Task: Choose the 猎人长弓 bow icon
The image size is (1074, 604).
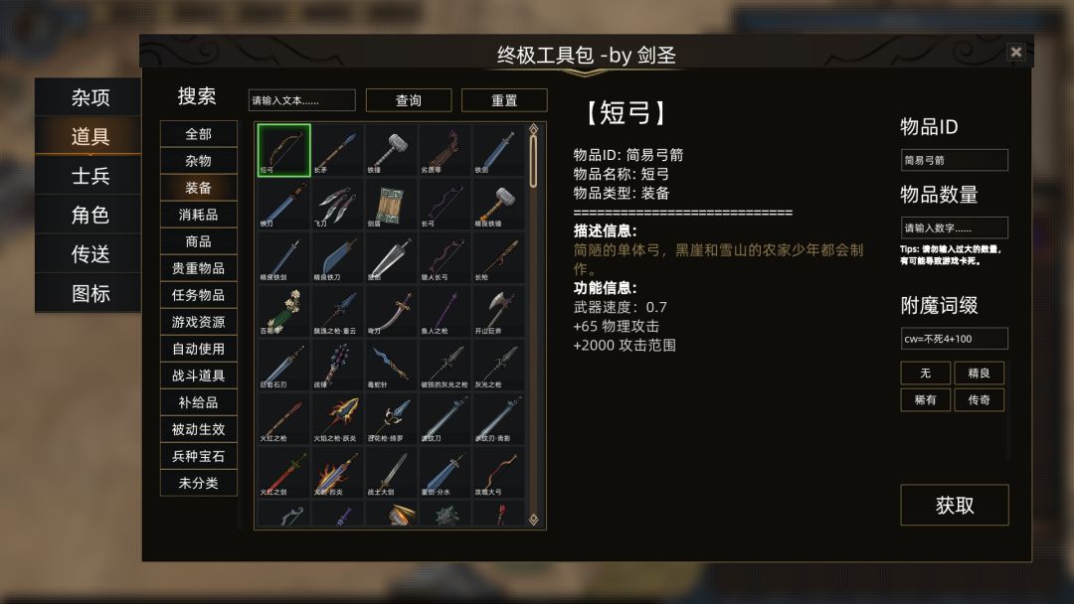Action: coord(446,257)
